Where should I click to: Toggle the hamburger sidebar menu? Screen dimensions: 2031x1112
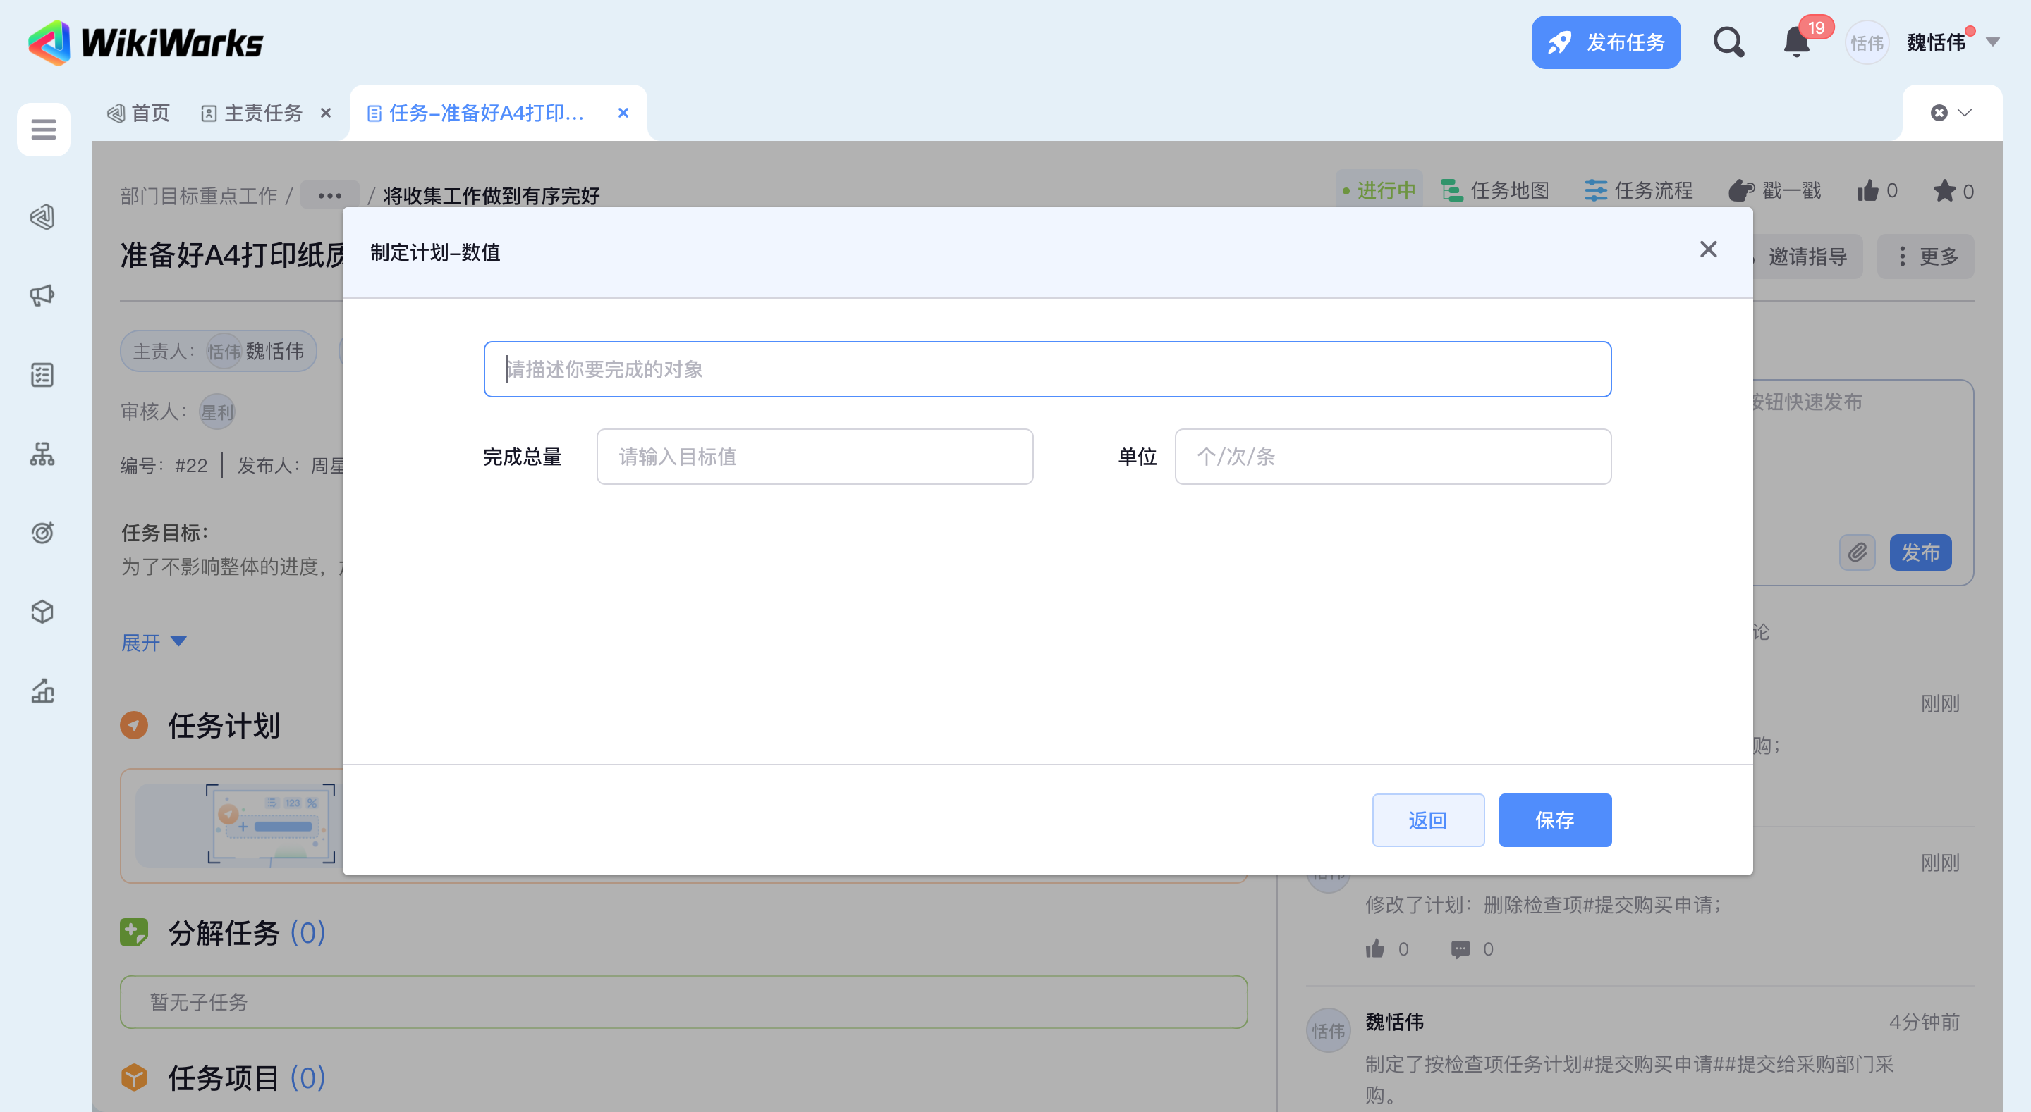(x=43, y=129)
